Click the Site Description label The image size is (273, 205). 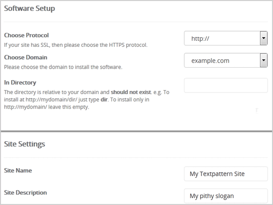tap(25, 193)
